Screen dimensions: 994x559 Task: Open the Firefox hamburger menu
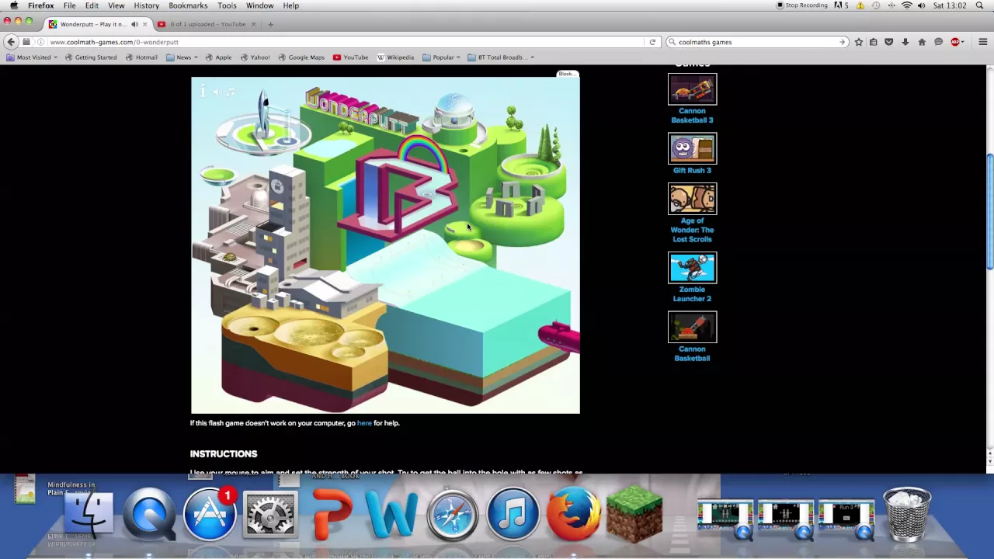point(982,42)
